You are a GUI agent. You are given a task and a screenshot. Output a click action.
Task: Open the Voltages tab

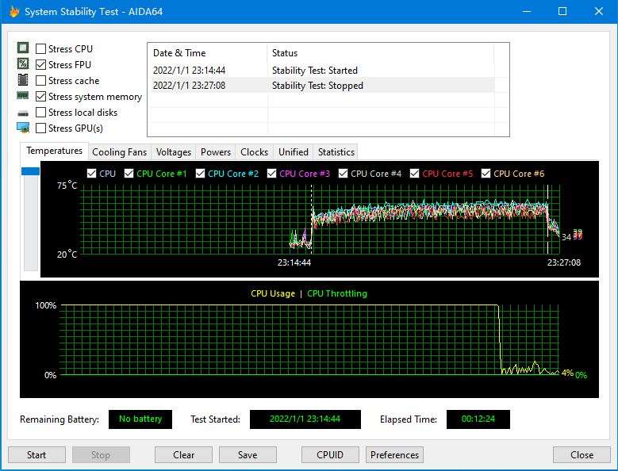pos(173,152)
